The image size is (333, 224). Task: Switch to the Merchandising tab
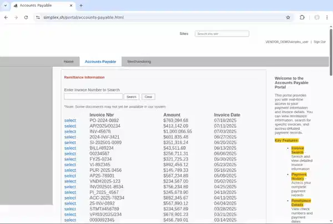click(x=139, y=61)
